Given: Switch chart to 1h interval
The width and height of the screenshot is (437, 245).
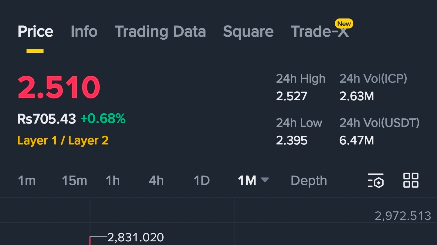Looking at the screenshot, I should (x=113, y=181).
